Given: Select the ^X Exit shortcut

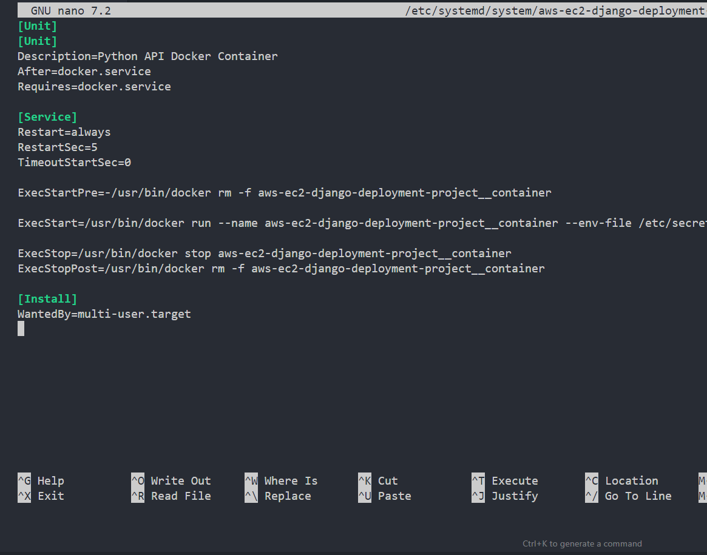Looking at the screenshot, I should [x=41, y=496].
